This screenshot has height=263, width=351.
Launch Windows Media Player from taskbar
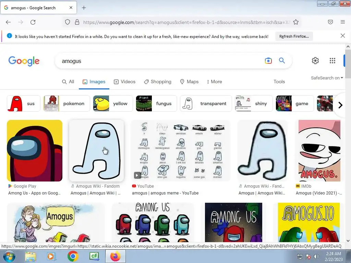(x=51, y=256)
